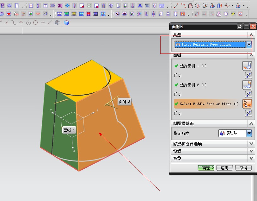Click the Select Middle Face or Plane (1) text
The width and height of the screenshot is (257, 201).
click(209, 104)
